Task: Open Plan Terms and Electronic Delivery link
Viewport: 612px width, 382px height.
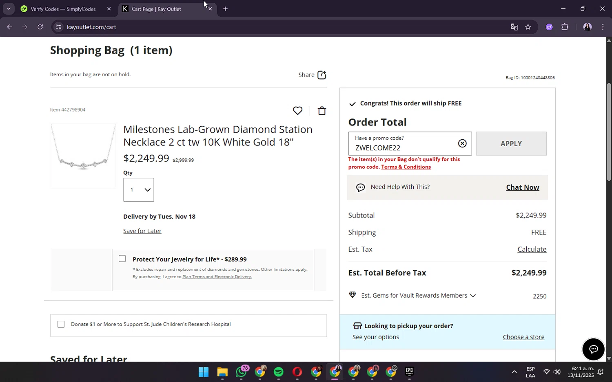Action: pyautogui.click(x=217, y=277)
